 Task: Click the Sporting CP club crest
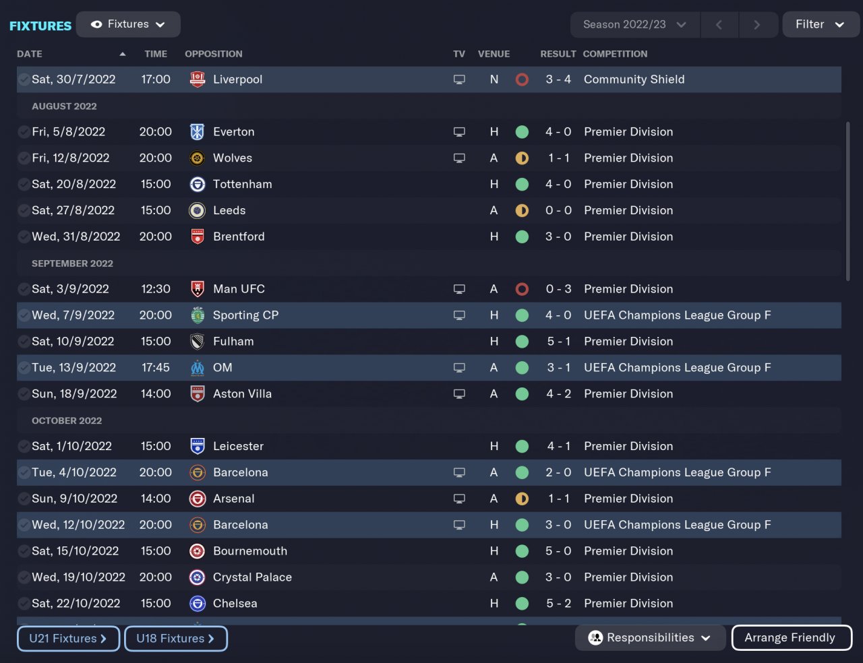point(197,315)
